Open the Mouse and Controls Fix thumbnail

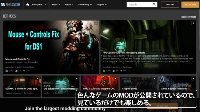point(51,47)
